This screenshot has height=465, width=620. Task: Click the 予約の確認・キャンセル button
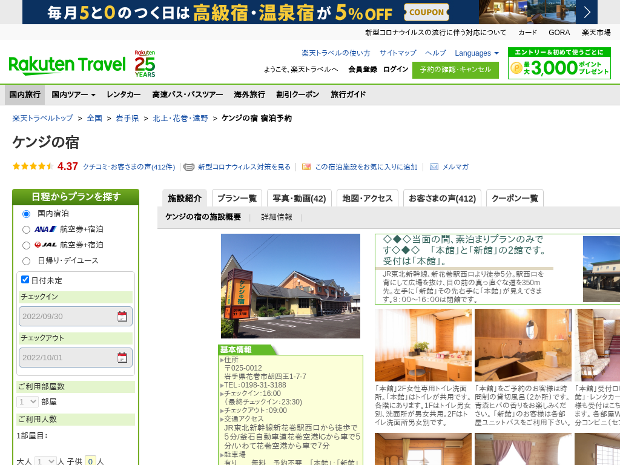(x=455, y=70)
